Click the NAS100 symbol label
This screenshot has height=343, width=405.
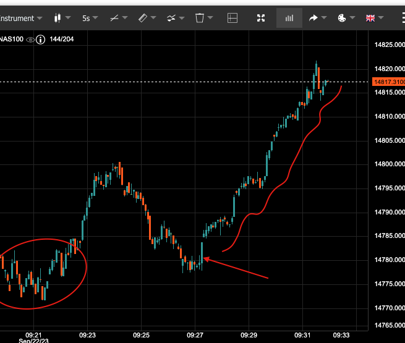pos(12,39)
